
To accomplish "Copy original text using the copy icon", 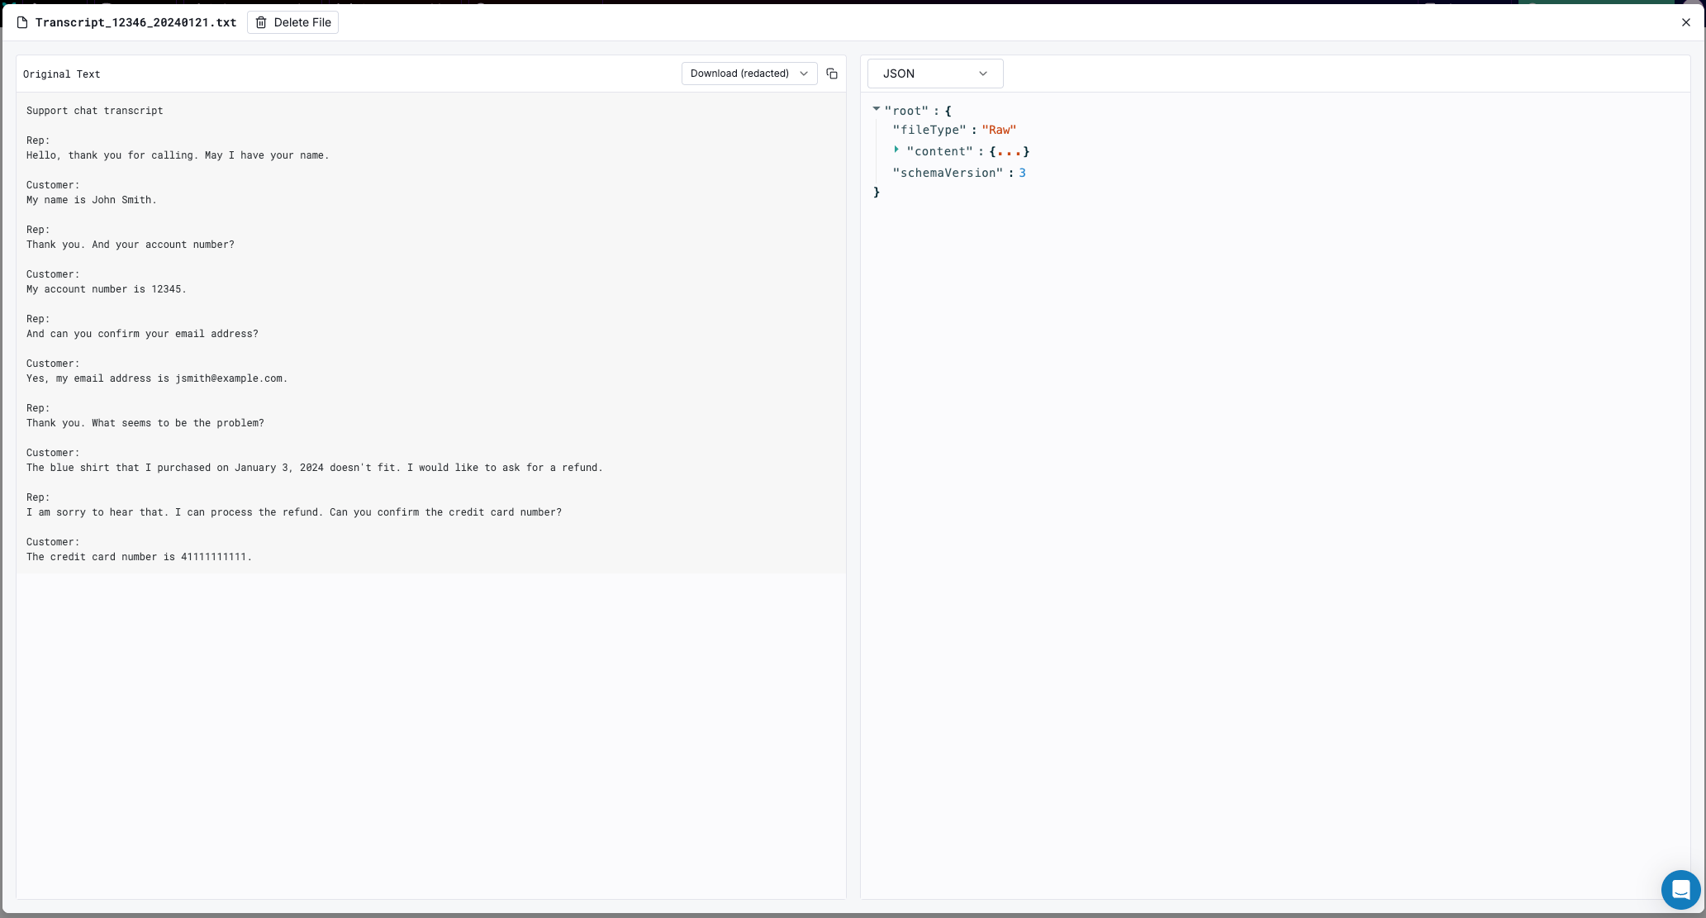I will pos(832,74).
